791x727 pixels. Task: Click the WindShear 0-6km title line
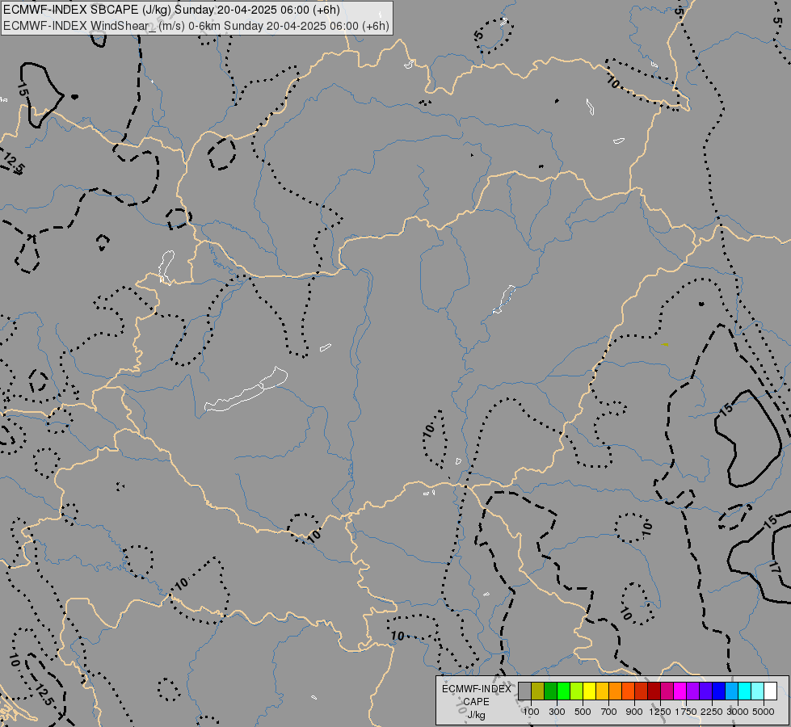click(x=196, y=26)
